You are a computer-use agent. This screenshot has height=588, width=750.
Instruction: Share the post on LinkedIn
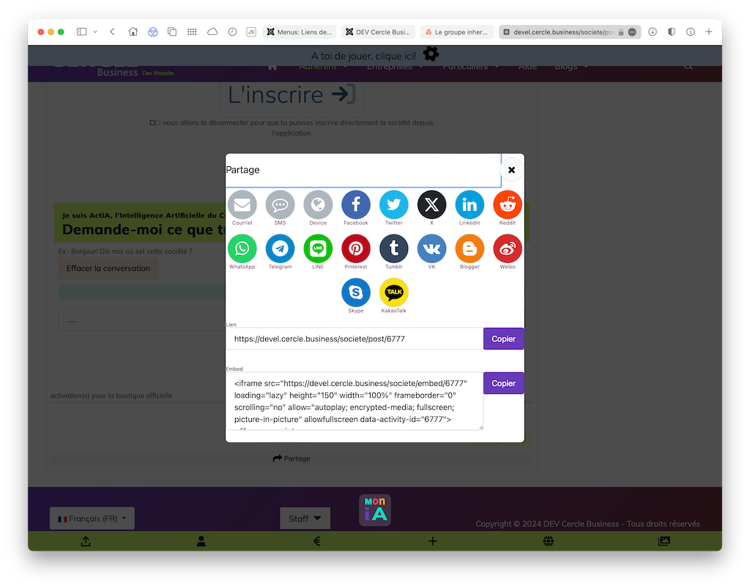click(x=469, y=204)
